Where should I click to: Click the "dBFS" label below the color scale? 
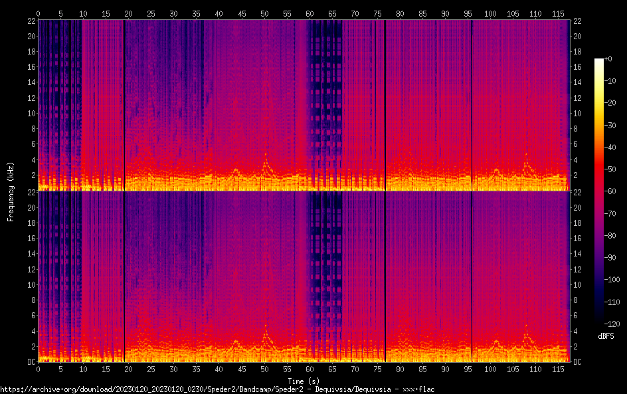click(x=606, y=337)
